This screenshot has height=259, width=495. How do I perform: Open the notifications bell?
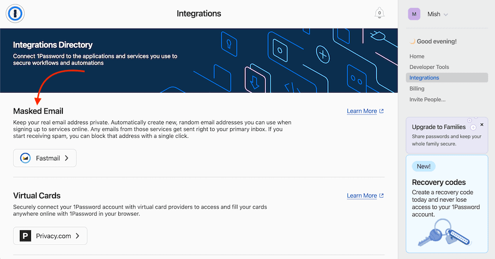379,13
